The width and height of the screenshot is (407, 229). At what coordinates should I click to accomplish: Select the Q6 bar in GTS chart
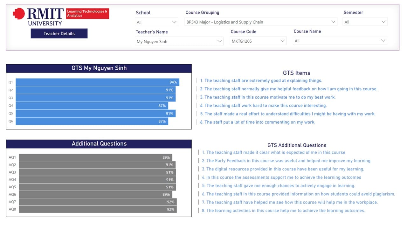point(92,121)
